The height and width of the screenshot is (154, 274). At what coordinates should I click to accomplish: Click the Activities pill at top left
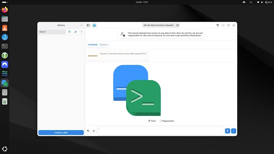pos(5,2)
